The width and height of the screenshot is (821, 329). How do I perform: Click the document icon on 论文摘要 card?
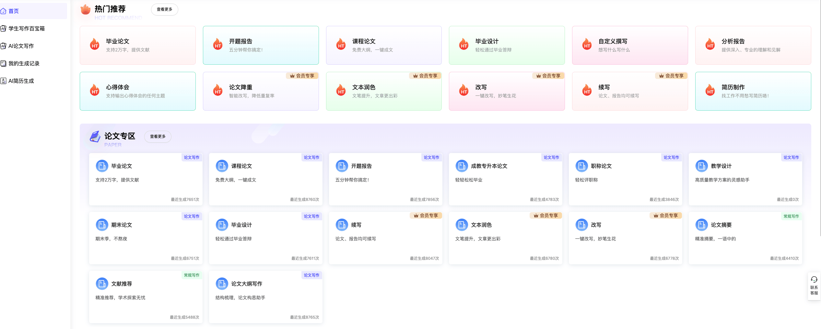(x=702, y=225)
